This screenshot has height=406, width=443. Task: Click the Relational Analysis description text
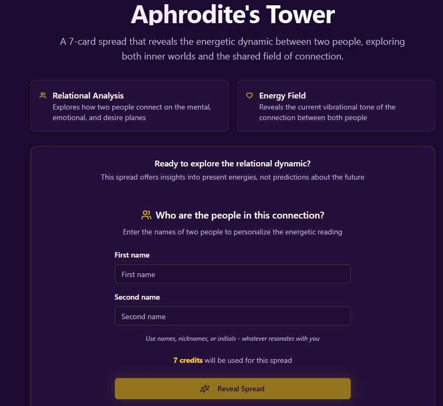pos(132,112)
